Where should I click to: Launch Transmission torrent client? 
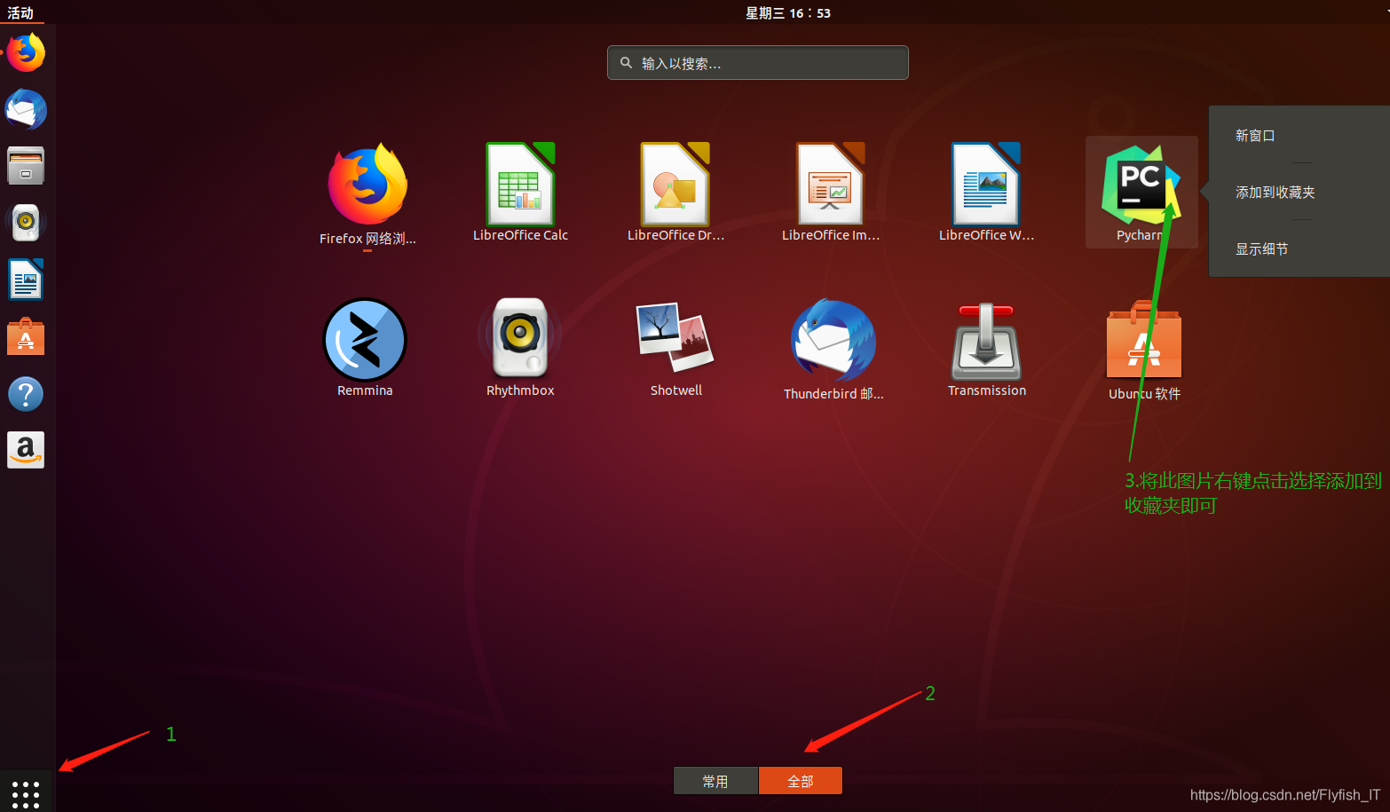[x=986, y=341]
